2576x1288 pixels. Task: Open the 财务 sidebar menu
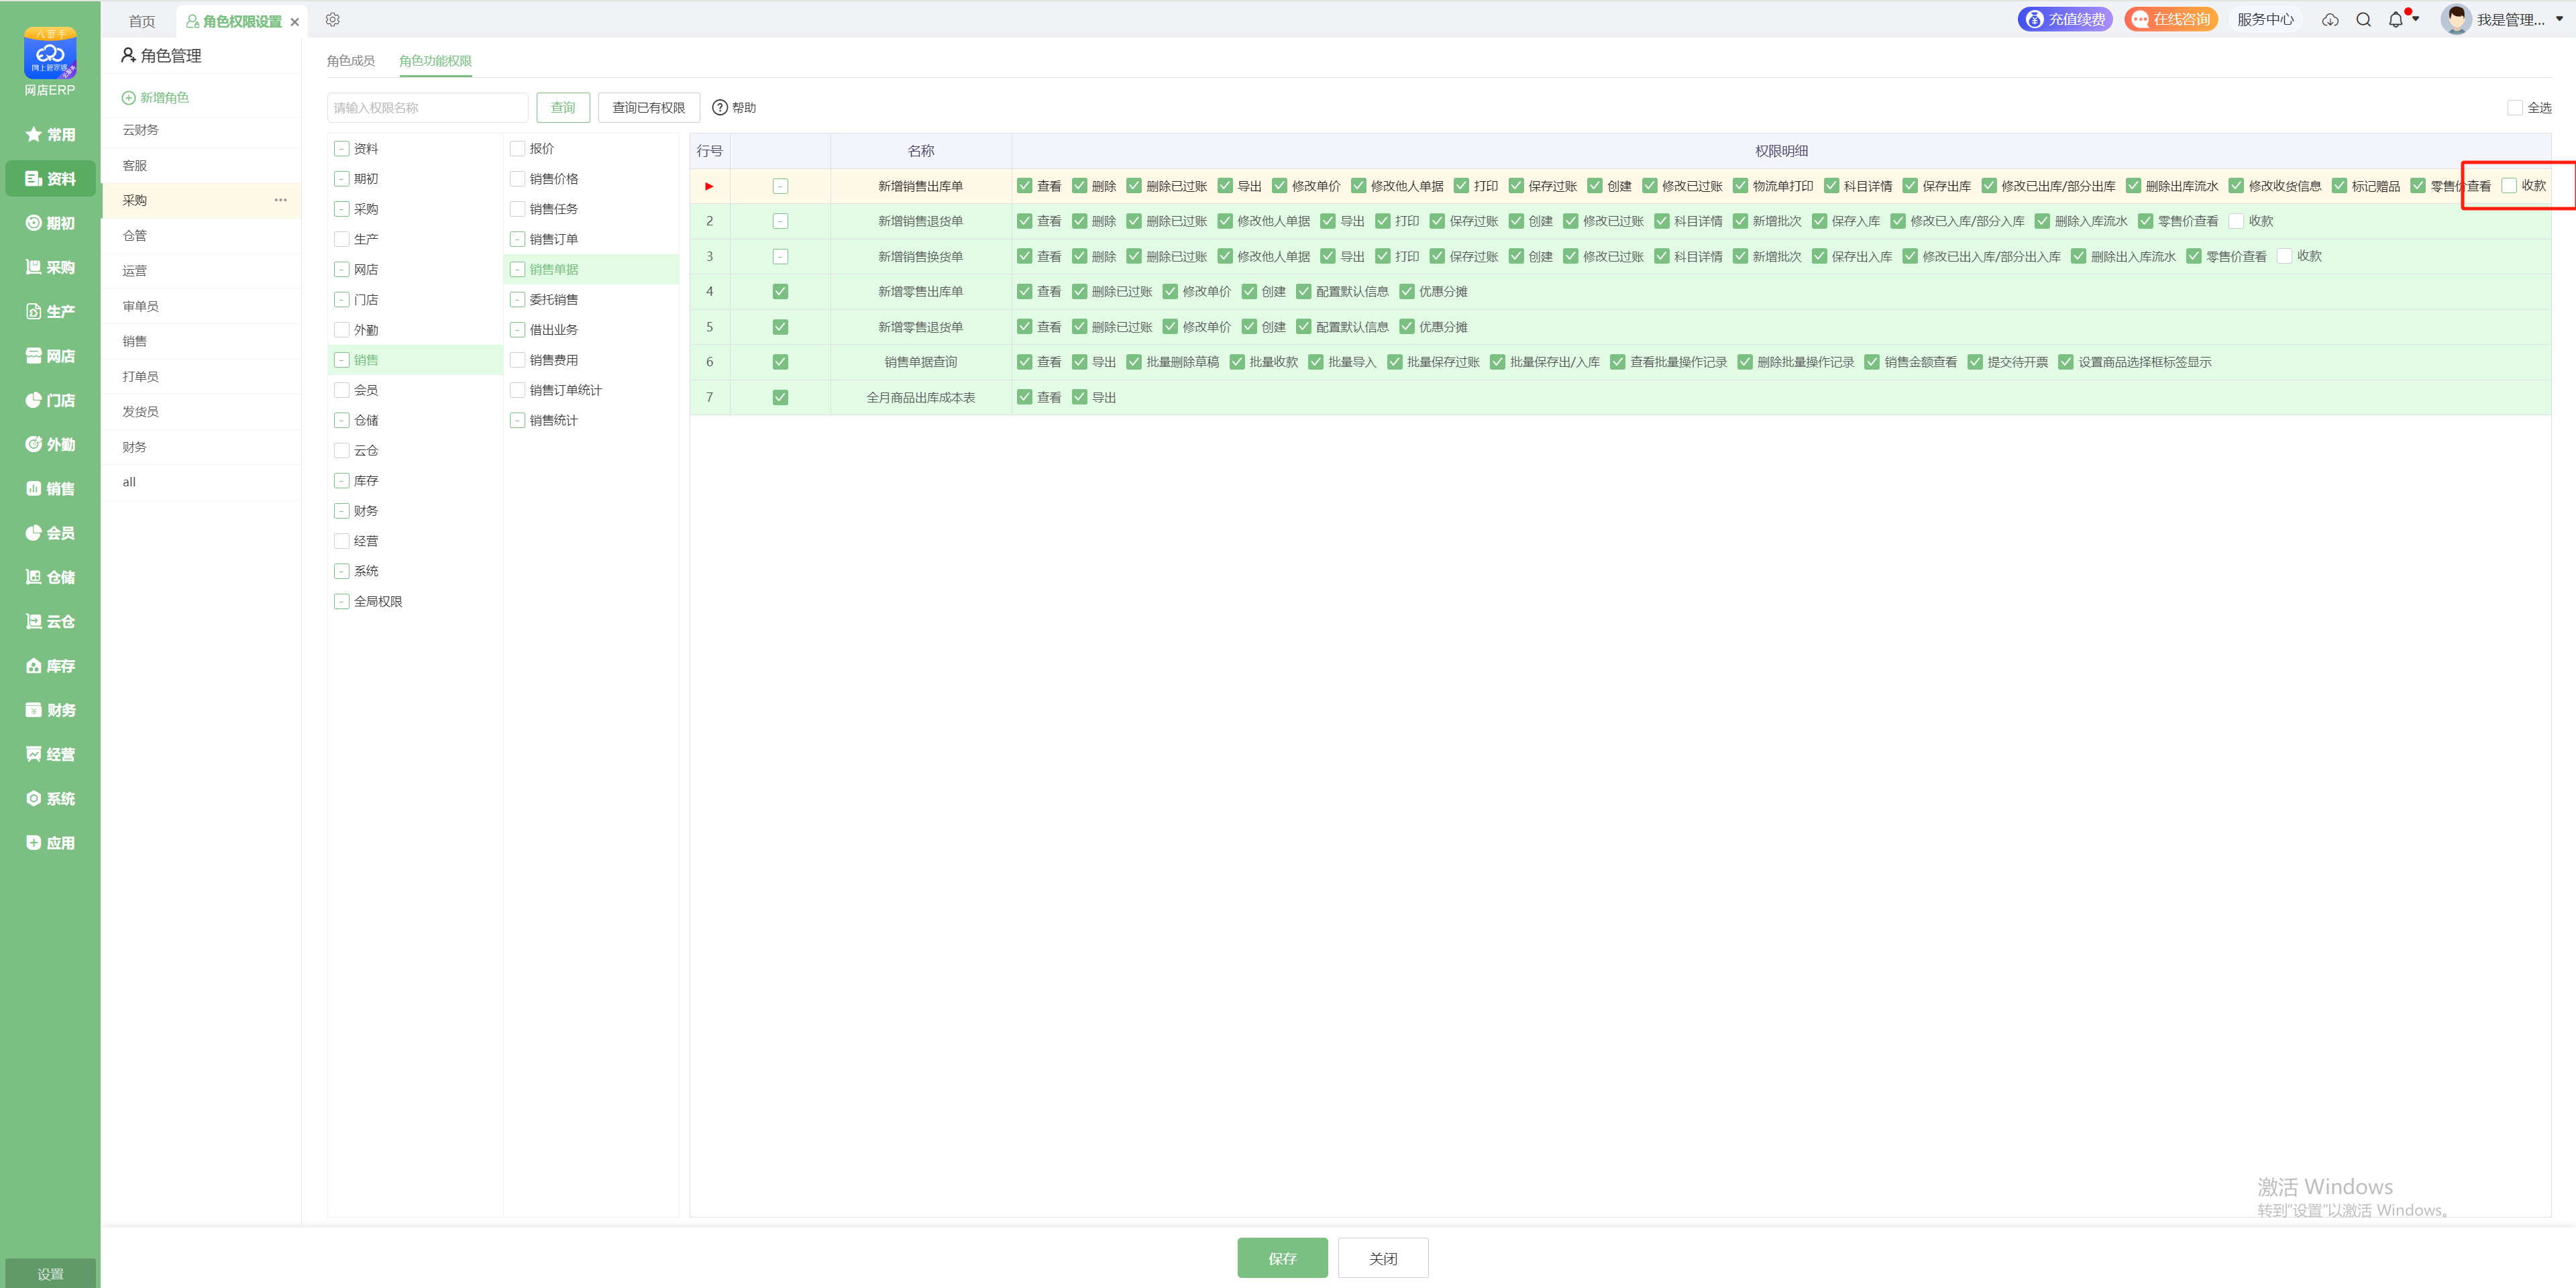(50, 710)
